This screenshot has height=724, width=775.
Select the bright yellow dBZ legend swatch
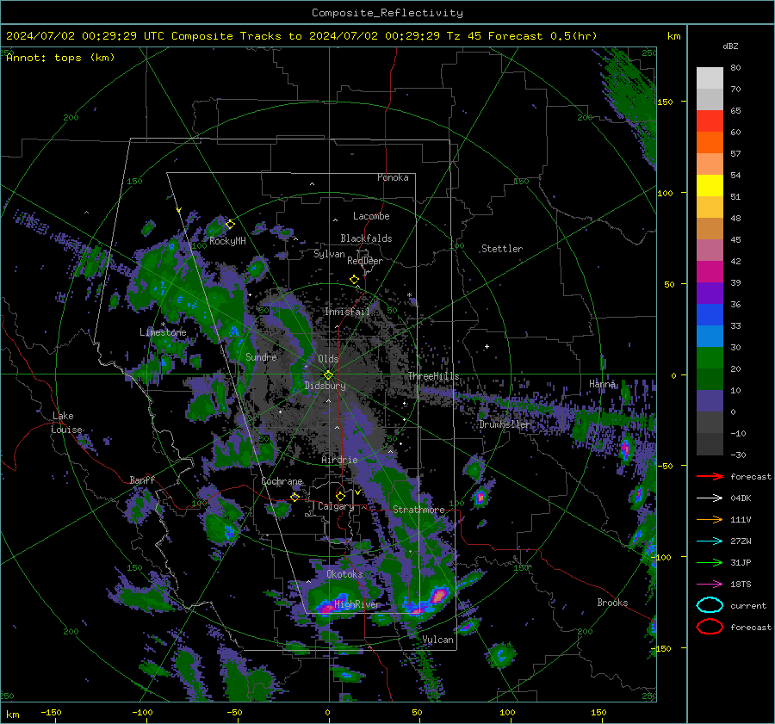[x=710, y=186]
